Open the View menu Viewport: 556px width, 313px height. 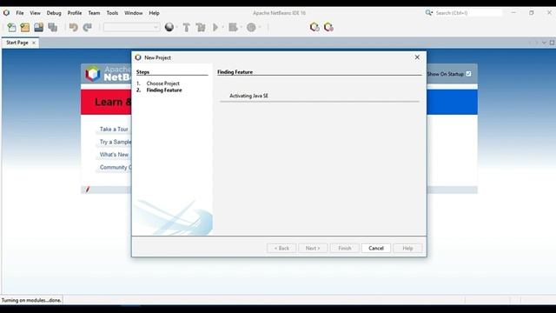(35, 13)
